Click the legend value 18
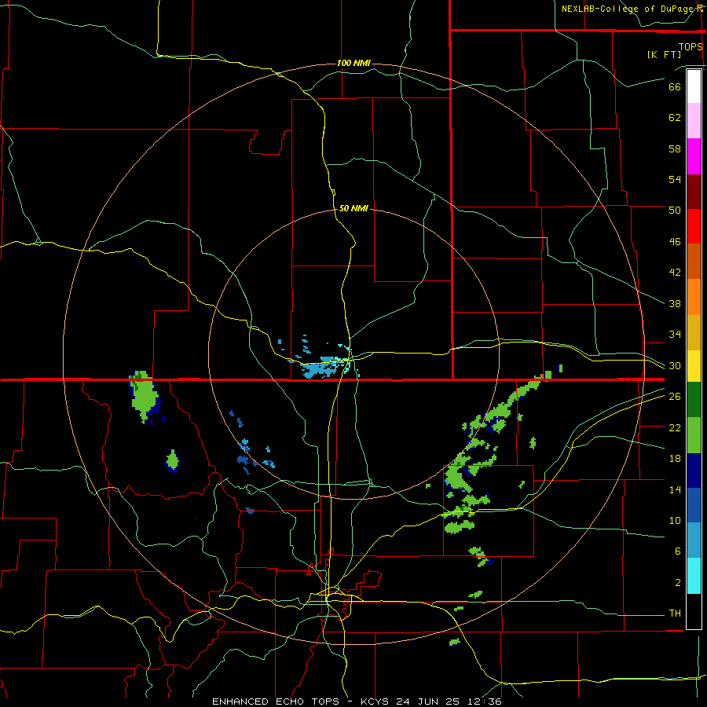The height and width of the screenshot is (707, 707). [675, 459]
